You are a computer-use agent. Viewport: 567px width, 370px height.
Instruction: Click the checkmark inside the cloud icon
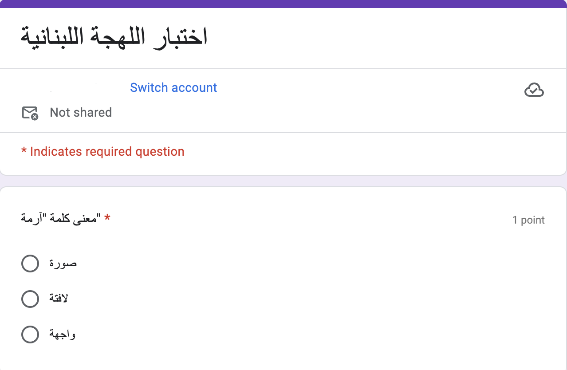[534, 91]
